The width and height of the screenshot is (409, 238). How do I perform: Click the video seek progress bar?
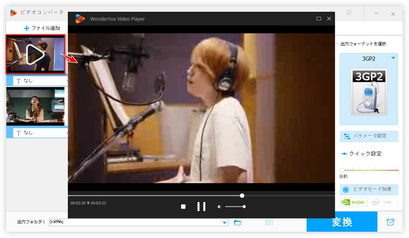[175, 195]
